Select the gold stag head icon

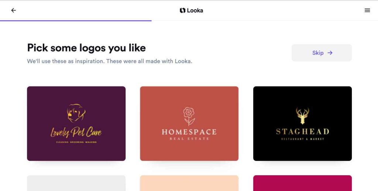(x=303, y=116)
